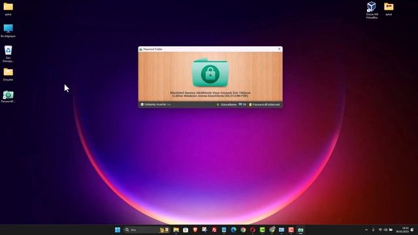This screenshot has height=235, width=418.
Task: Select the Password Folder desktop shortcut
Action: (8, 97)
